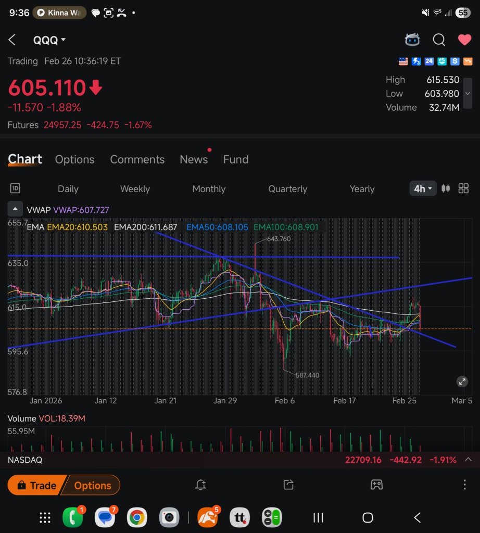The height and width of the screenshot is (533, 480).
Task: Set a price alert bell
Action: [x=200, y=485]
